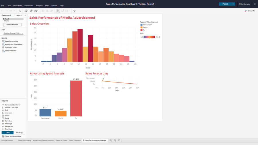
Task: Expand the Publish button dropdown arrow
Action: click(234, 4)
